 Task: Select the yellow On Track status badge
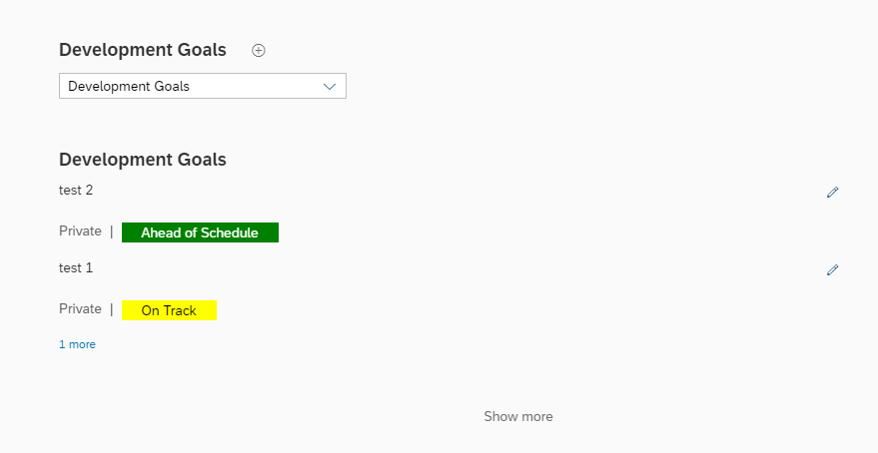pos(169,310)
